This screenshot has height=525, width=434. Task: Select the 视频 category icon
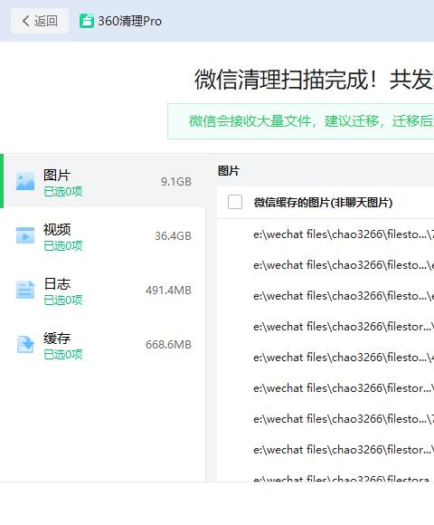click(25, 235)
